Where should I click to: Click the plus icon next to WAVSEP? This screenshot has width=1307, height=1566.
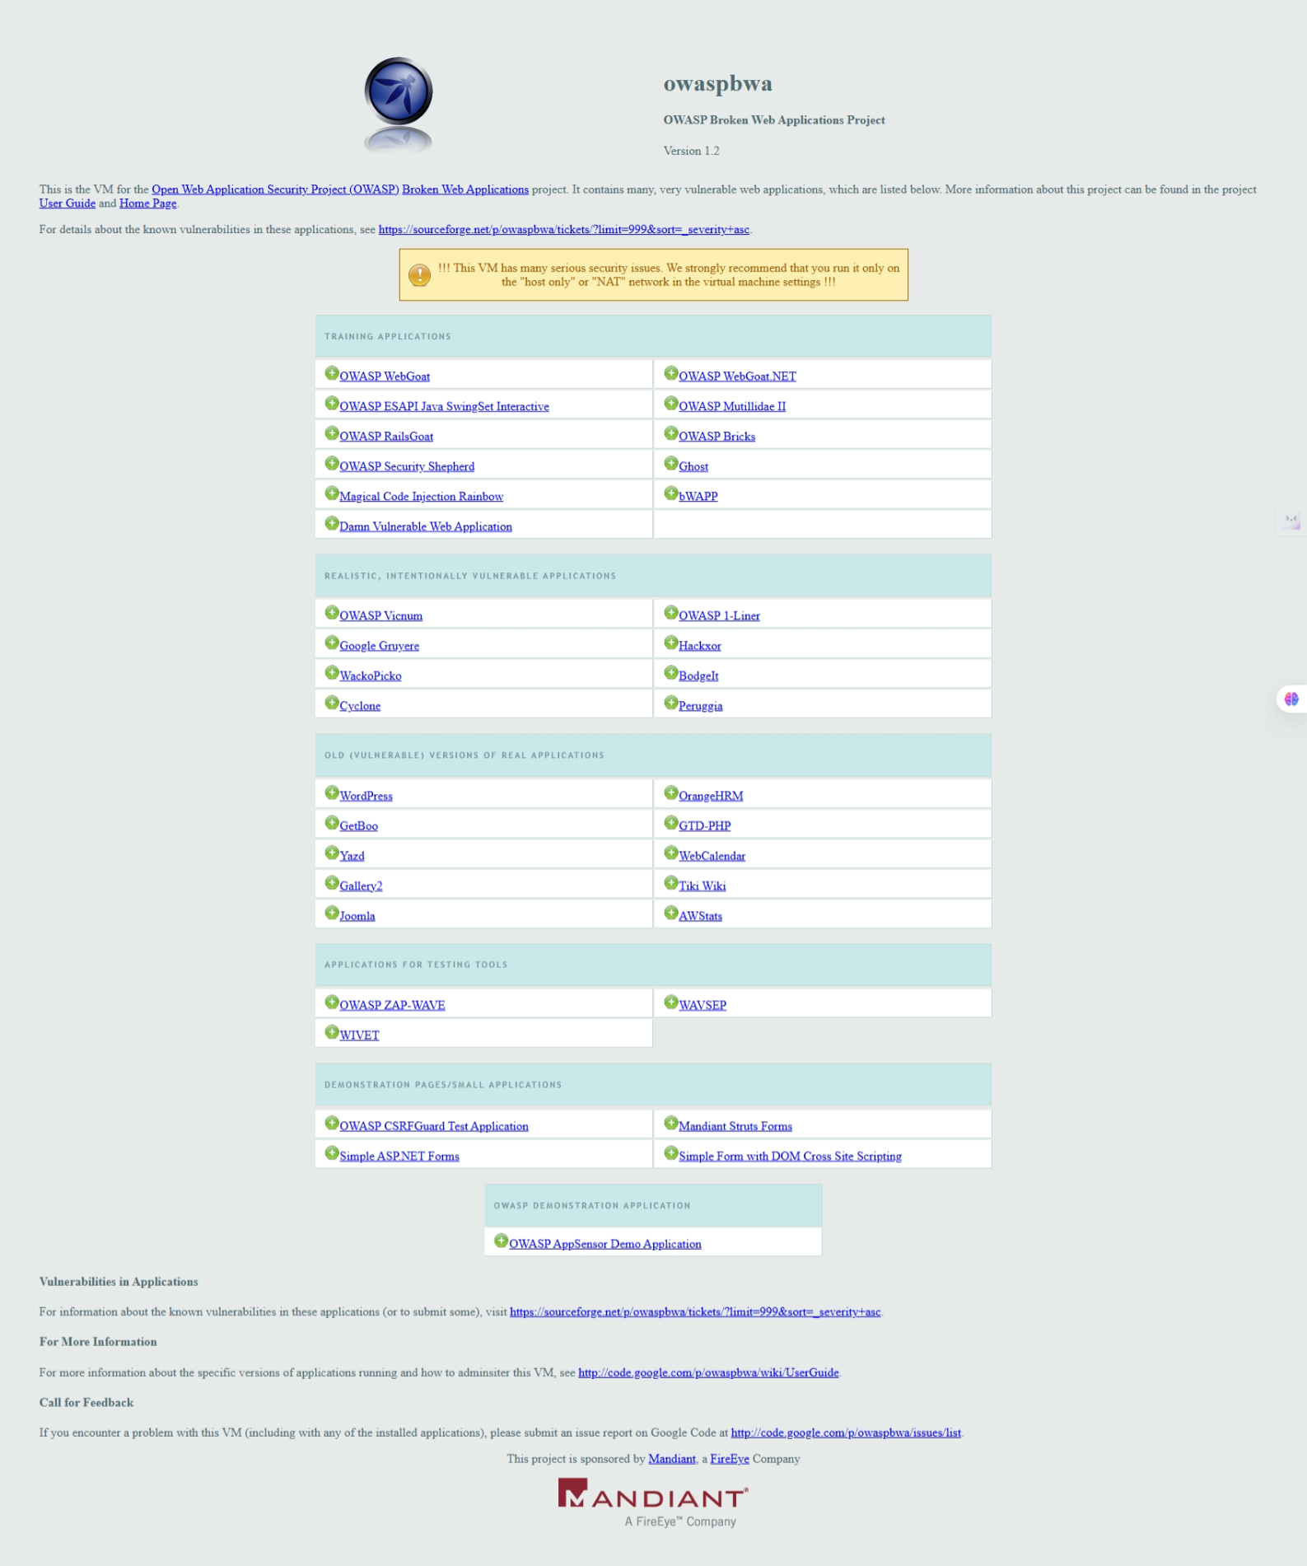tap(671, 1002)
